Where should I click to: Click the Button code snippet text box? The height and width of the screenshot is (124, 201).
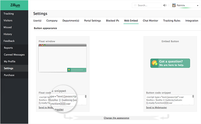coord(168,100)
